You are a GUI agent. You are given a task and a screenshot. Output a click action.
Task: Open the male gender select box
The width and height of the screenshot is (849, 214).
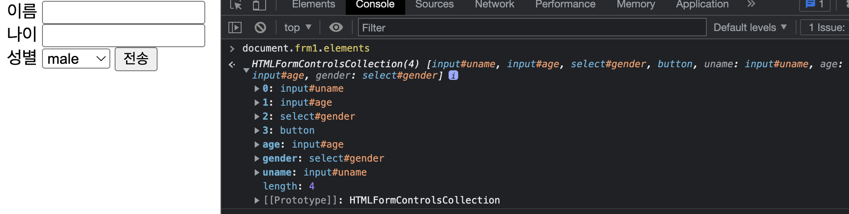[76, 59]
